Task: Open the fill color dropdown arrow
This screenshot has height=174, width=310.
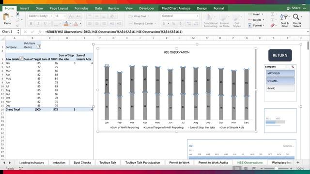Action: (71, 24)
